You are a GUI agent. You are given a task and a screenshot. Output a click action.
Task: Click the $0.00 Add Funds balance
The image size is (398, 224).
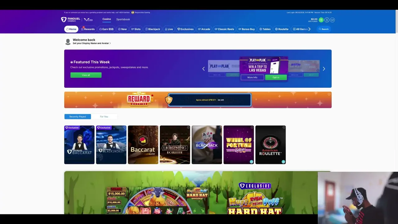click(x=312, y=20)
